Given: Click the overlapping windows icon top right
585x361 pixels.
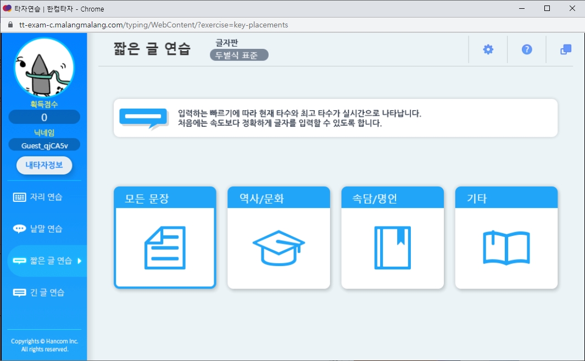Looking at the screenshot, I should (x=566, y=49).
